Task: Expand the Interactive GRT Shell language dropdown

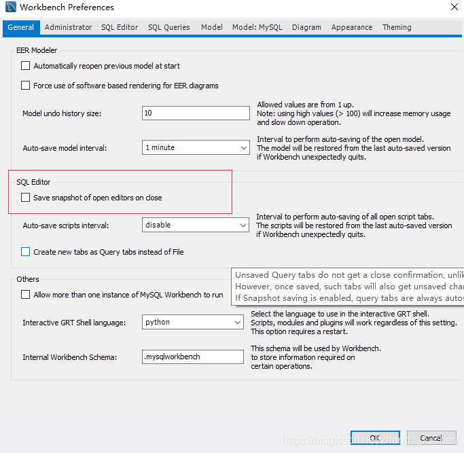Action: 193,322
